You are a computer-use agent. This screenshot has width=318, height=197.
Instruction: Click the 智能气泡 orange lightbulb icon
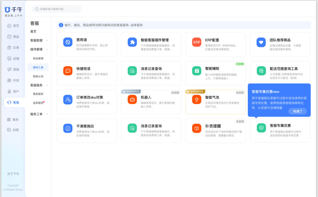pyautogui.click(x=197, y=100)
